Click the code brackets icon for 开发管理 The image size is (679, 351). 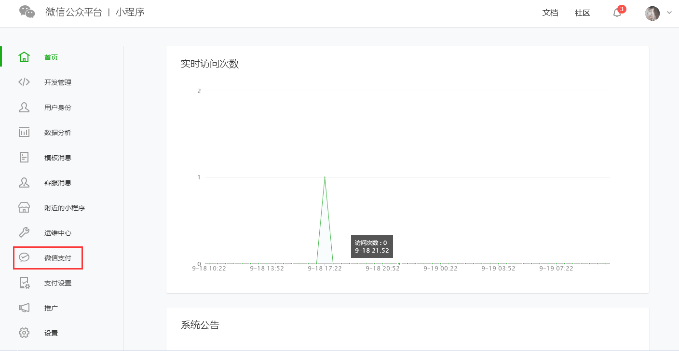pyautogui.click(x=24, y=82)
